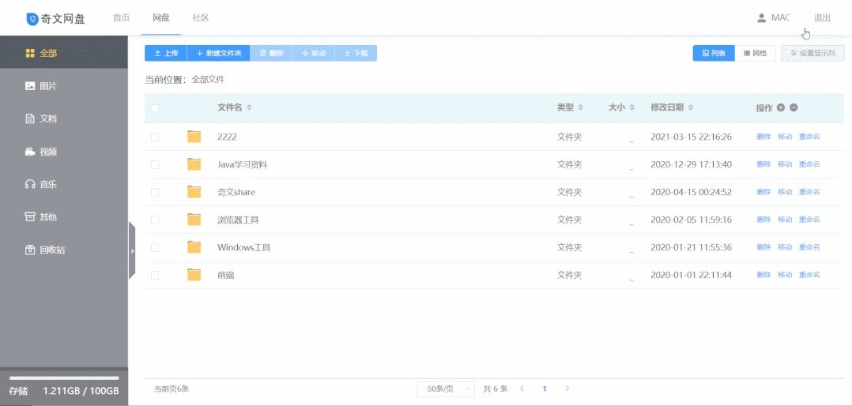Click the toolbar 删除 button
852x406 pixels.
271,53
